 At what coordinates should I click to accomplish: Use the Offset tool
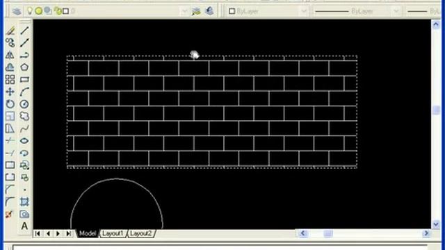10,67
